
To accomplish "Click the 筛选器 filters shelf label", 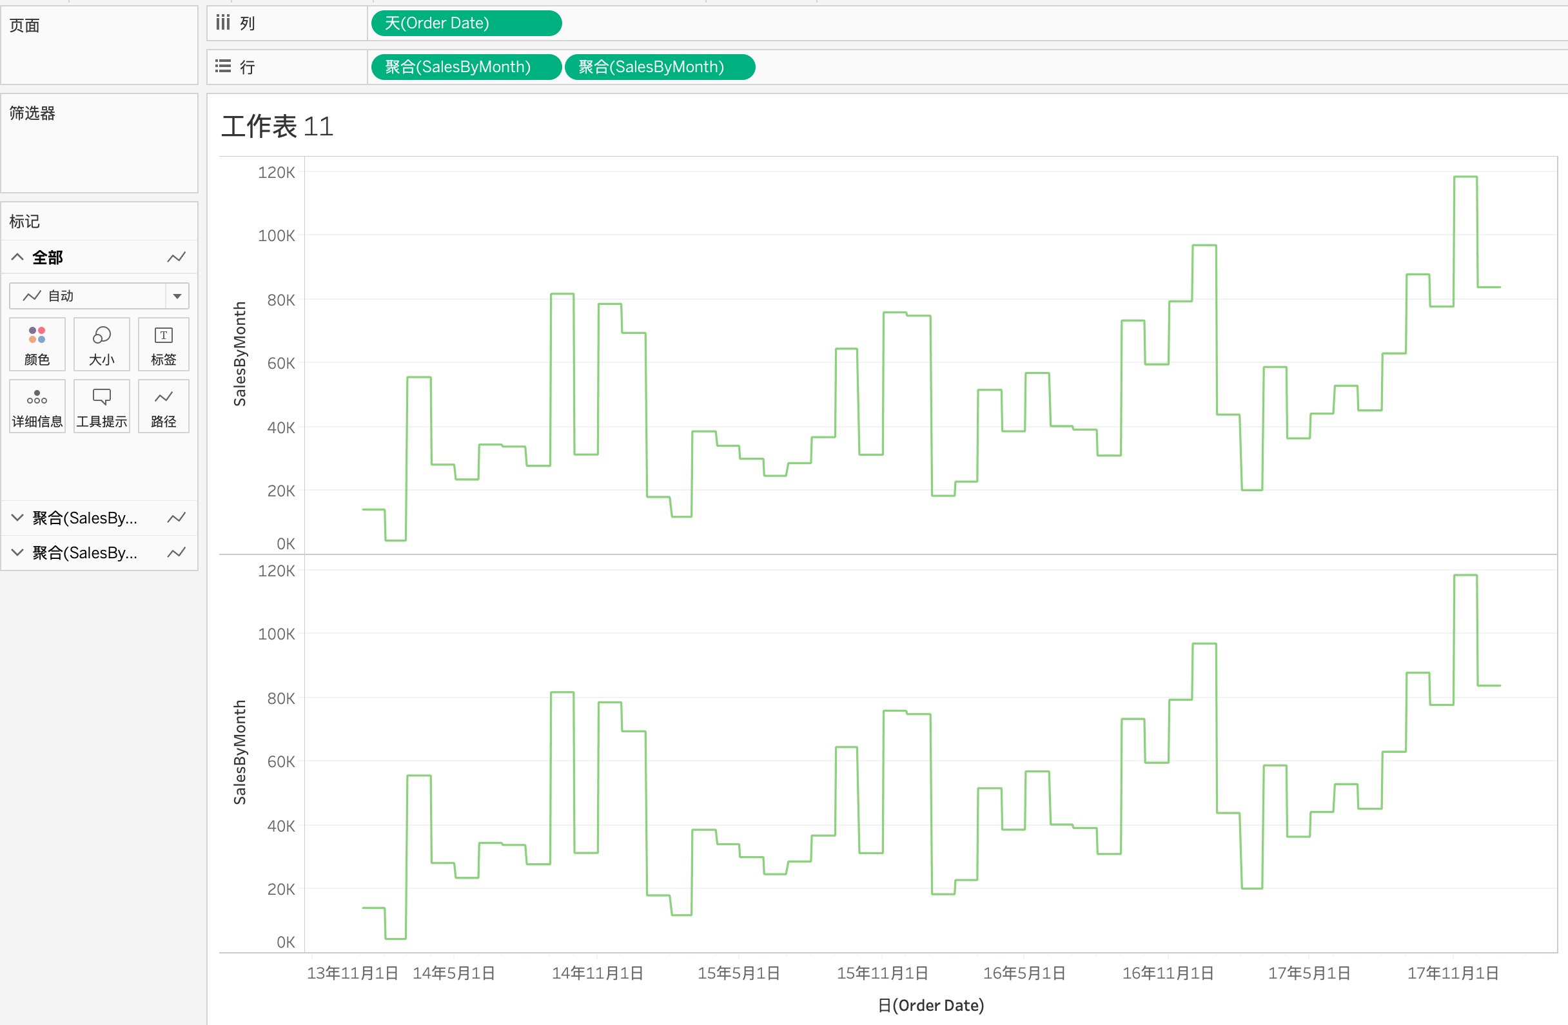I will [32, 113].
